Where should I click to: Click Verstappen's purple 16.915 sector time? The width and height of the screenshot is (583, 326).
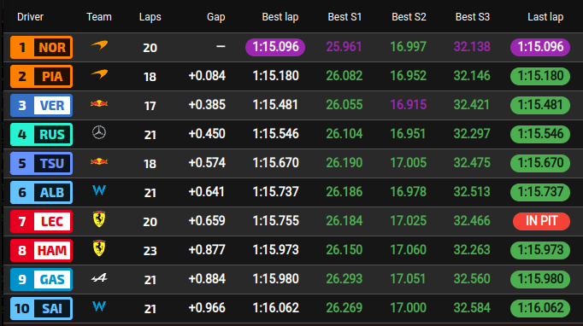[x=409, y=105]
